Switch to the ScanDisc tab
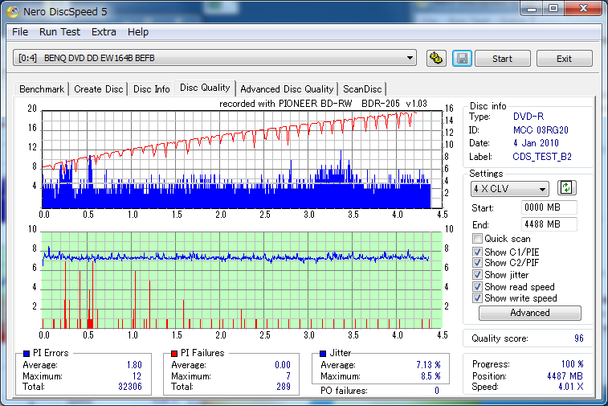This screenshot has height=406, width=608. point(362,89)
